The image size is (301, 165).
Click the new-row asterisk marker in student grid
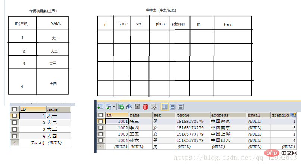coord(101,146)
